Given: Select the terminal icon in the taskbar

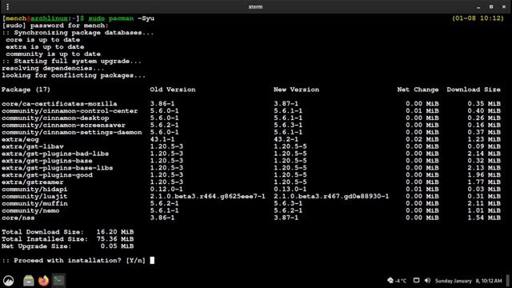Looking at the screenshot, I should point(58,281).
